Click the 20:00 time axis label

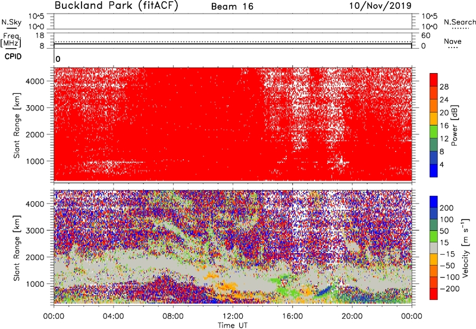352,317
